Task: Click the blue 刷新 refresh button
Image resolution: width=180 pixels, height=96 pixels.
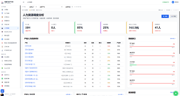Action: 165,16
